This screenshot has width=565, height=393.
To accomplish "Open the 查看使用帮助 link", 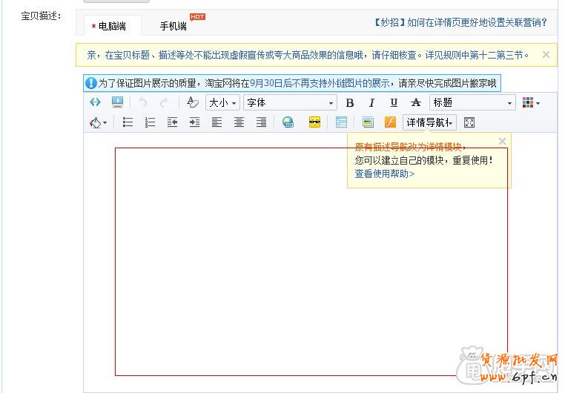I will (x=384, y=174).
